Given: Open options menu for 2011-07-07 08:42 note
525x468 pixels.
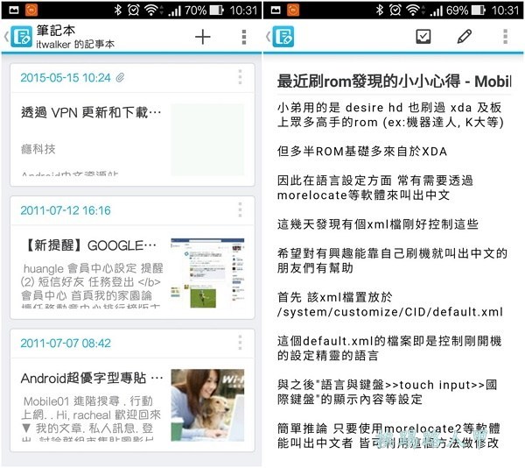Looking at the screenshot, I should click(240, 343).
